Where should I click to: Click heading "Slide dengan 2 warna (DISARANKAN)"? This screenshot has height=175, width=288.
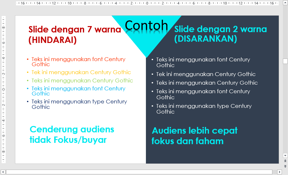pyautogui.click(x=220, y=34)
